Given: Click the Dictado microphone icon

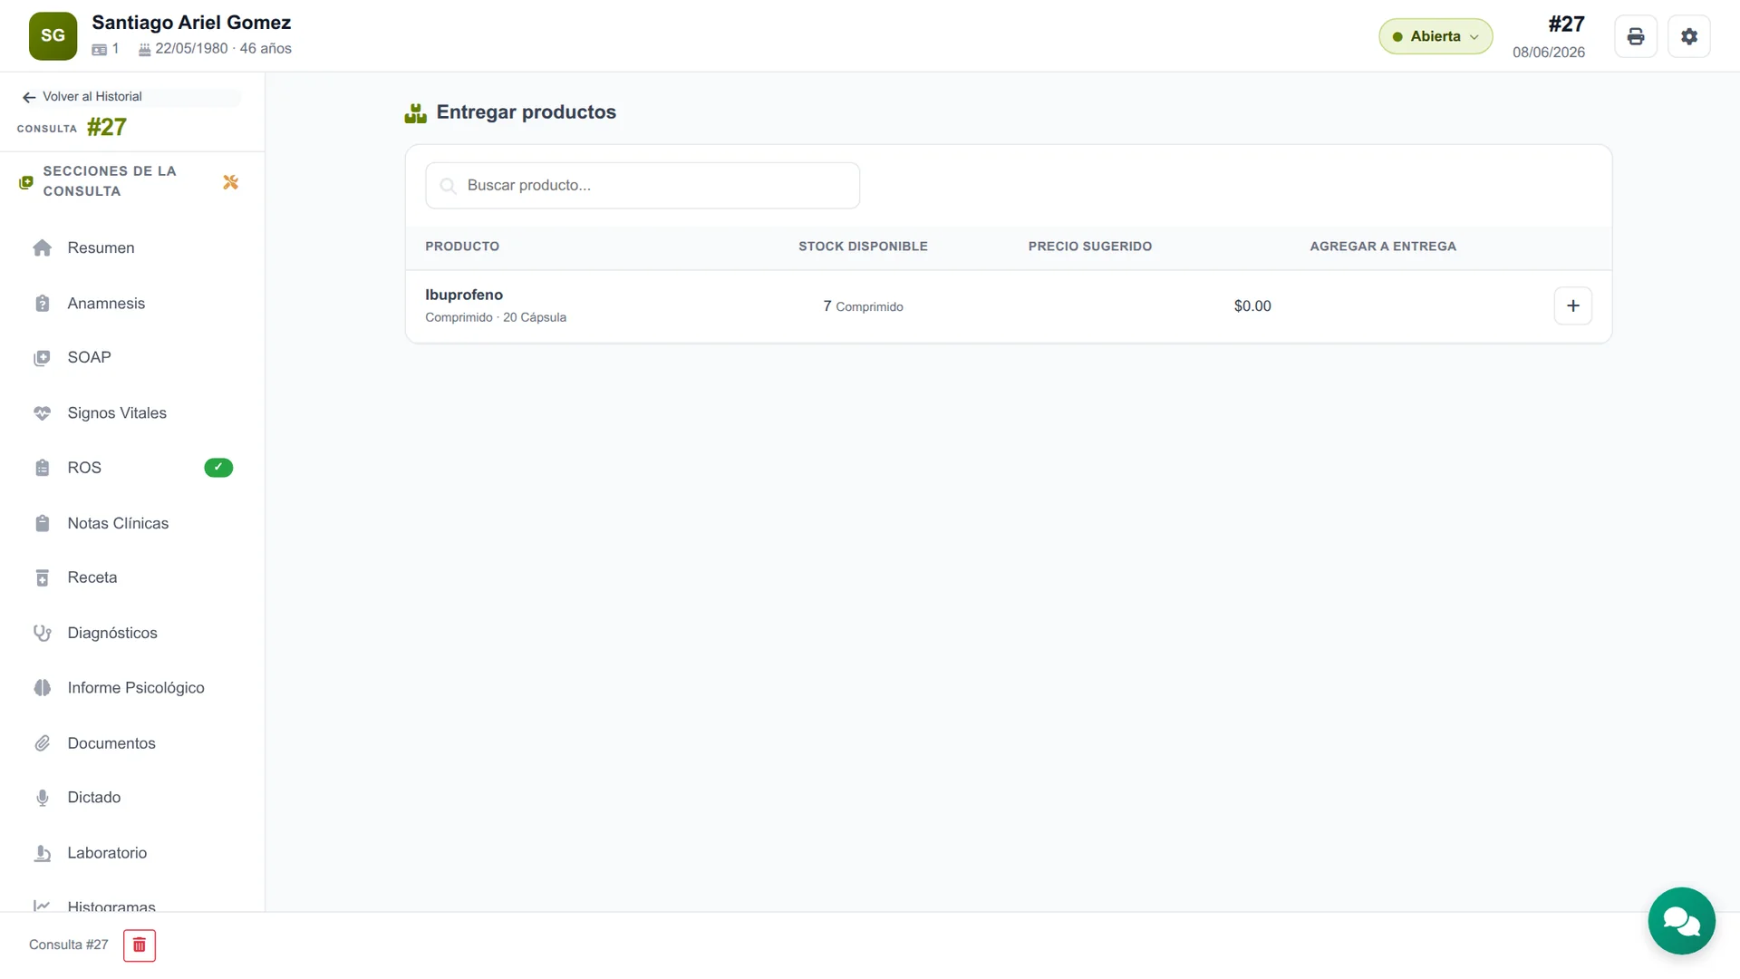Looking at the screenshot, I should [42, 798].
